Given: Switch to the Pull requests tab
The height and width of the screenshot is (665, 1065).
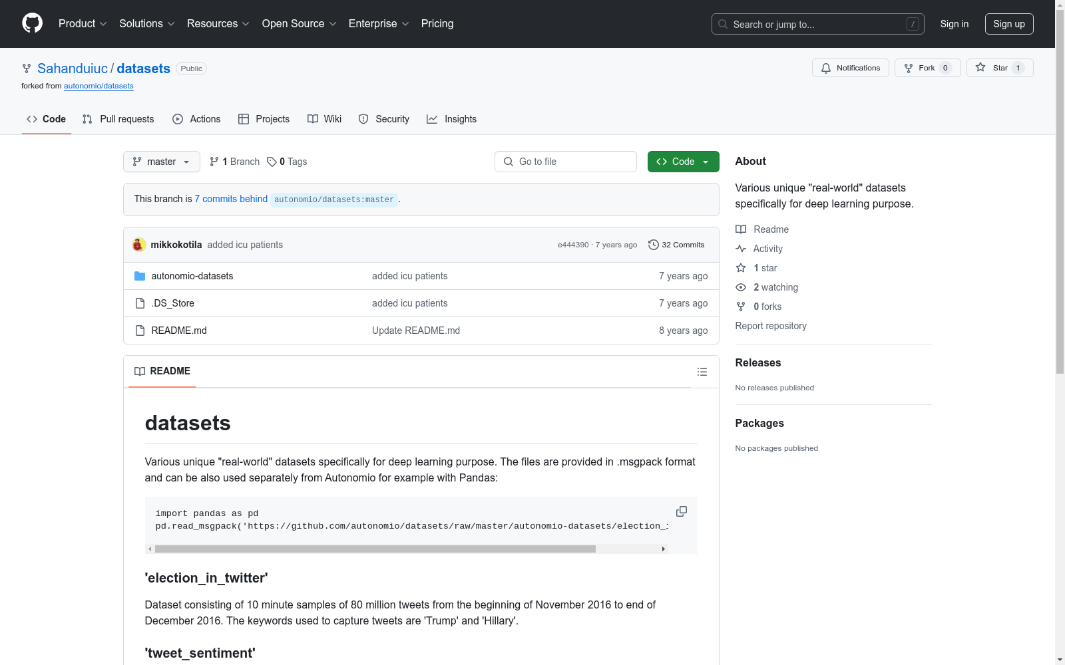Looking at the screenshot, I should (118, 119).
